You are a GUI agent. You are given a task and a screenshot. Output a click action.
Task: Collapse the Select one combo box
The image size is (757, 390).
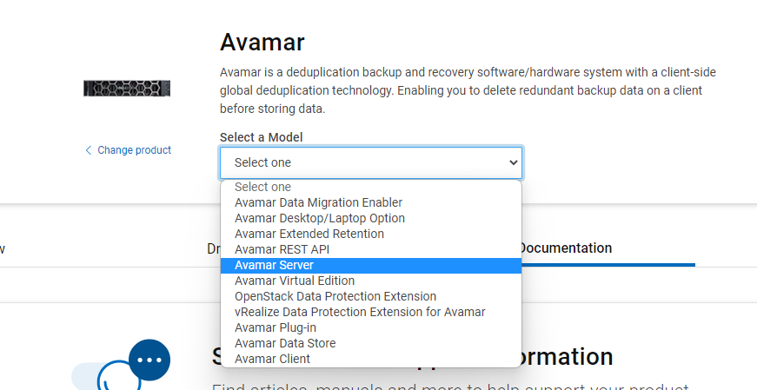coord(371,162)
